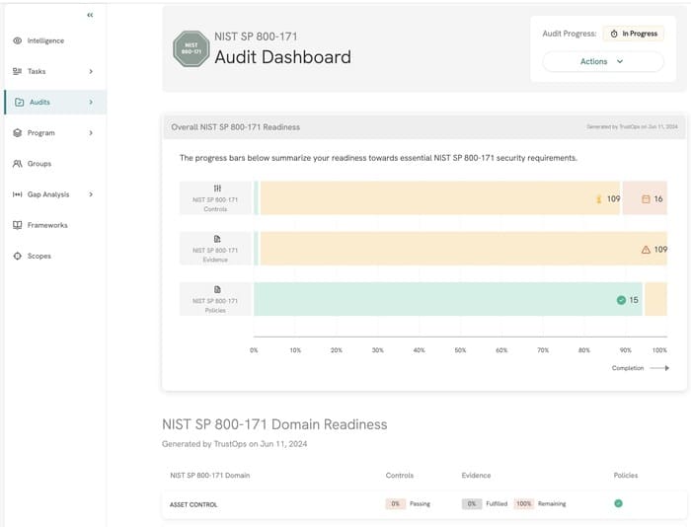Open Tasks in the sidebar
691x527 pixels.
pyautogui.click(x=55, y=71)
